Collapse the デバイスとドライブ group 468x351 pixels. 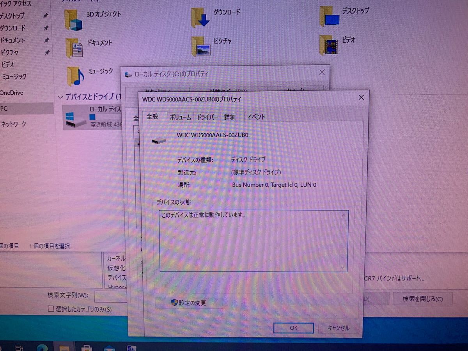click(x=60, y=97)
